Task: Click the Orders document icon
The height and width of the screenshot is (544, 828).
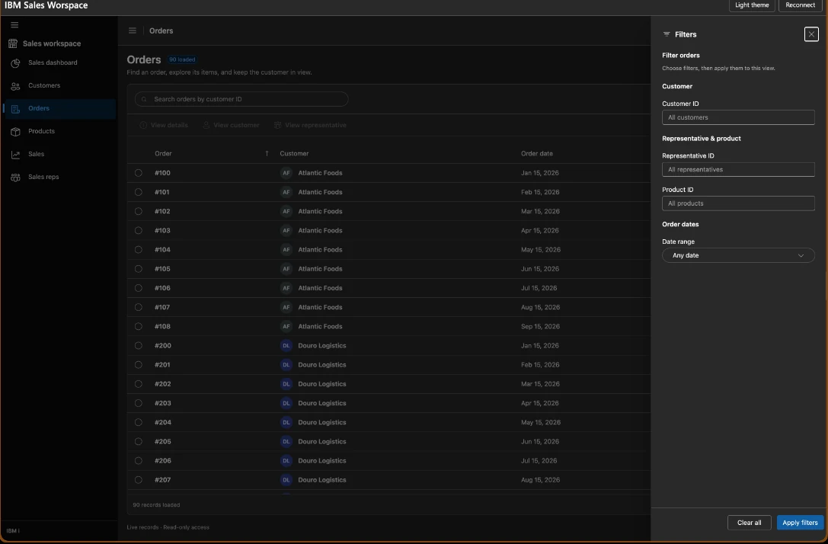Action: pos(15,109)
